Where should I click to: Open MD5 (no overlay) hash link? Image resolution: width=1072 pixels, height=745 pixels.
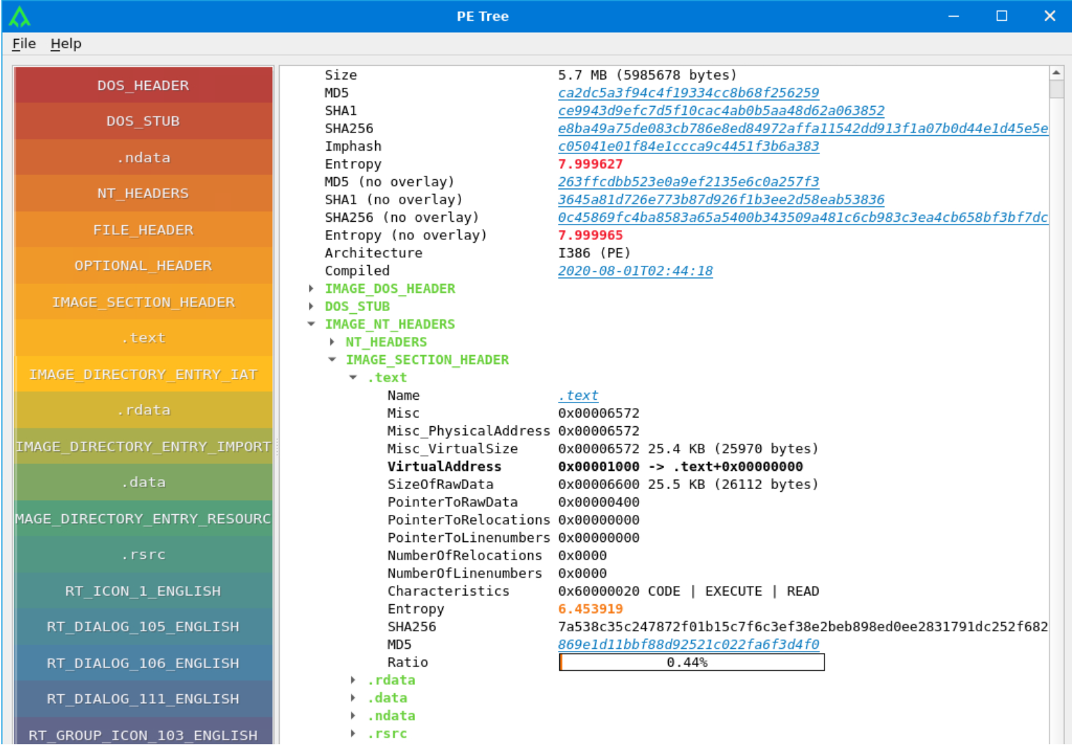click(x=688, y=182)
